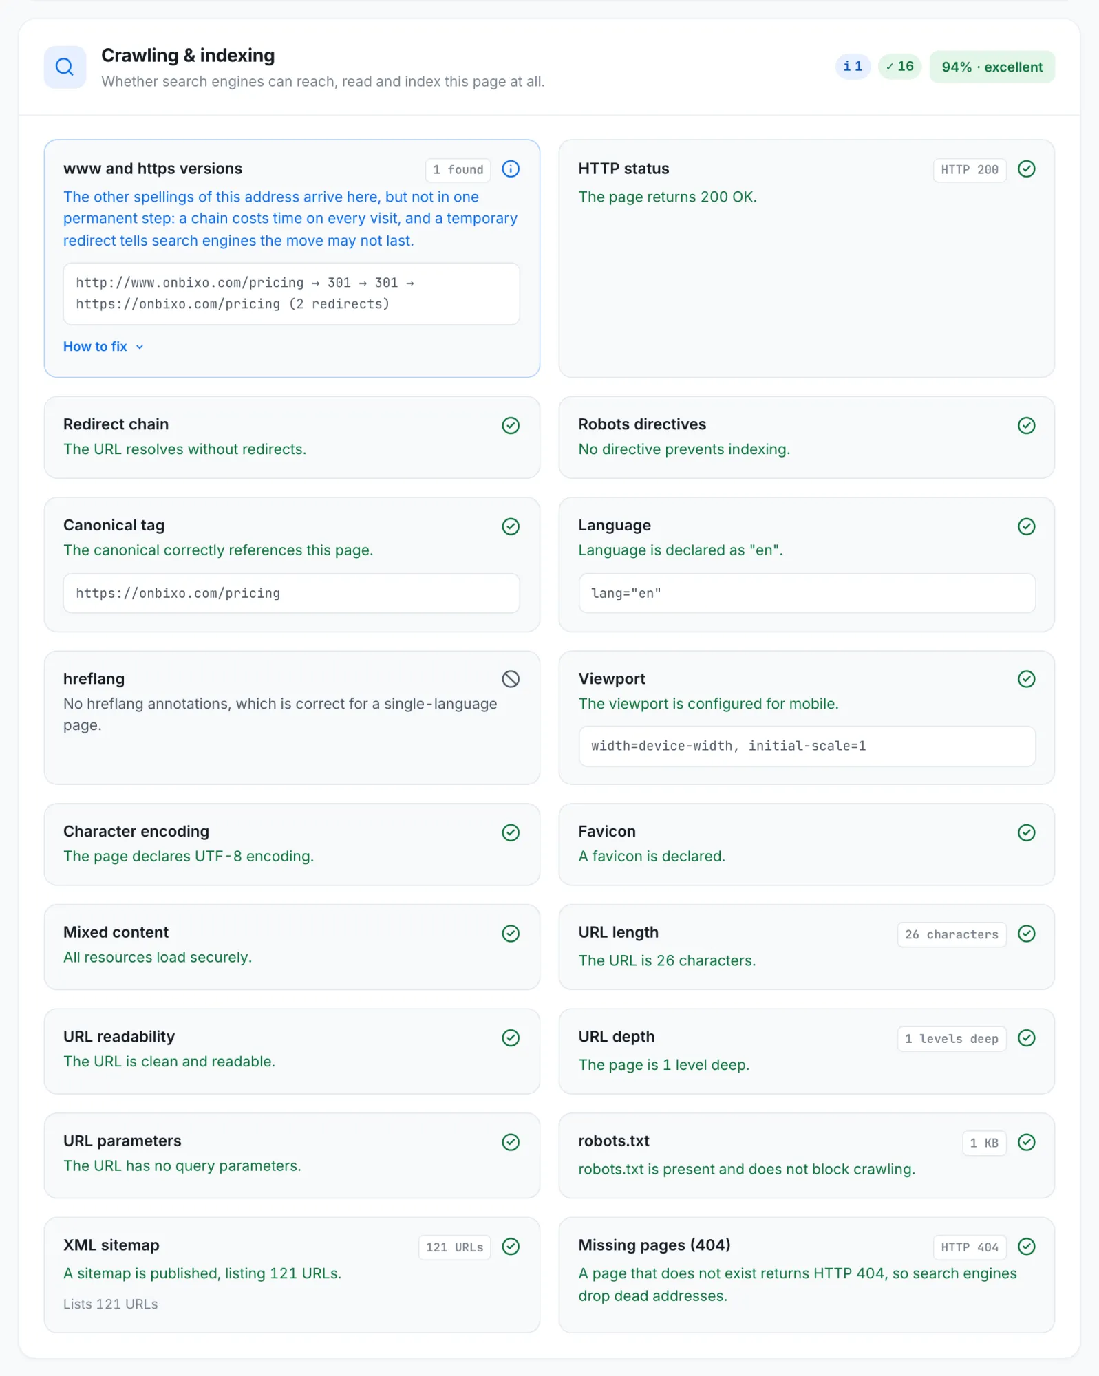Click the 1 levels deep badge
Screen dimensions: 1099x1376
(x=952, y=1039)
